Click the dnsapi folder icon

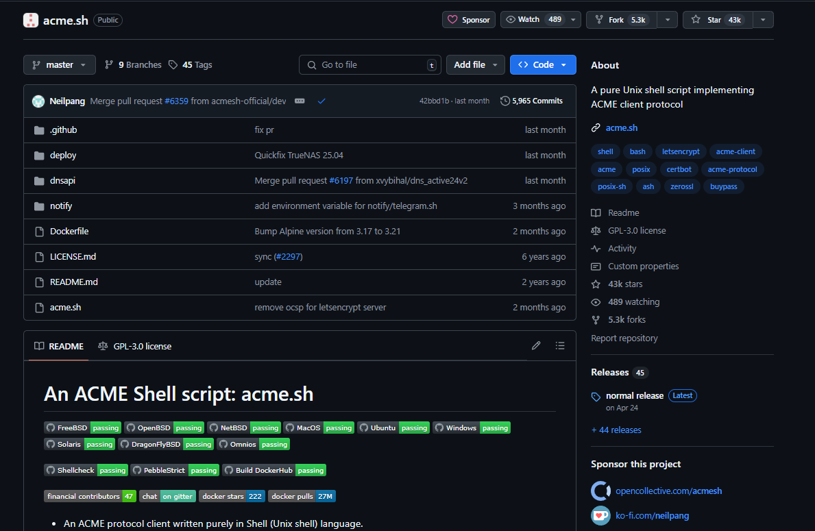click(39, 181)
